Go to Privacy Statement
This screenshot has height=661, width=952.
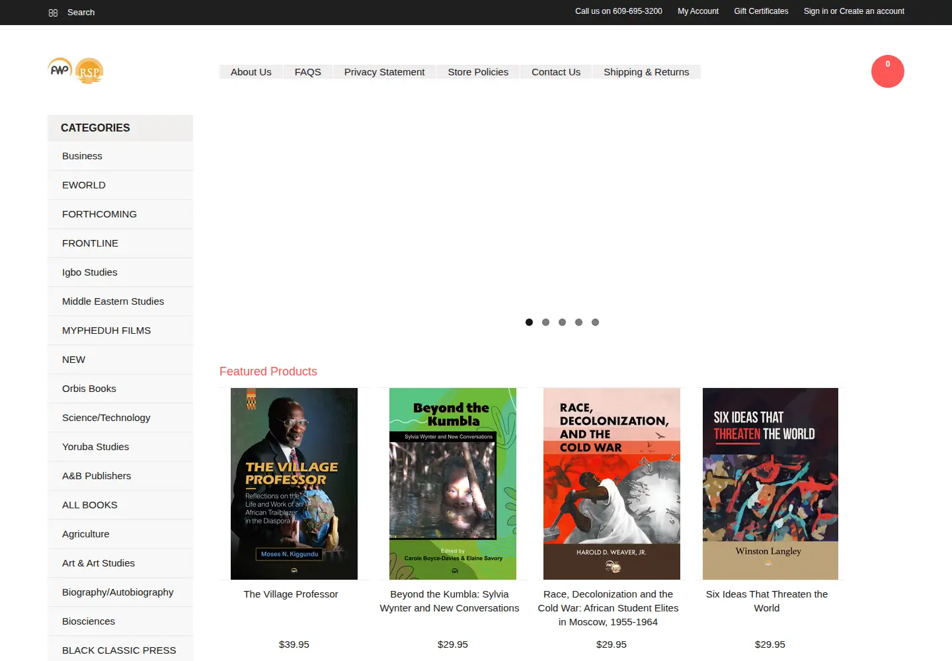pyautogui.click(x=384, y=72)
